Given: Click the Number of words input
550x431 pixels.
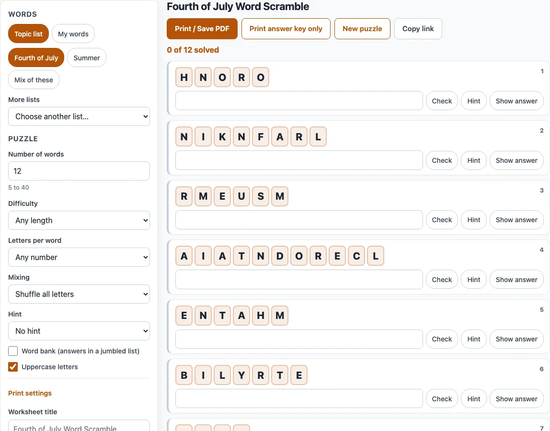Looking at the screenshot, I should tap(79, 171).
